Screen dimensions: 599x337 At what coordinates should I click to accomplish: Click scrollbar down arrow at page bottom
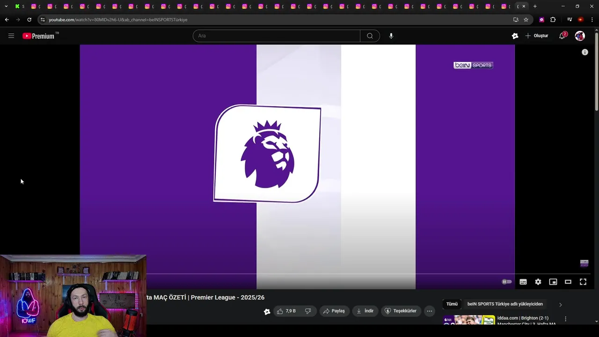[x=596, y=322]
